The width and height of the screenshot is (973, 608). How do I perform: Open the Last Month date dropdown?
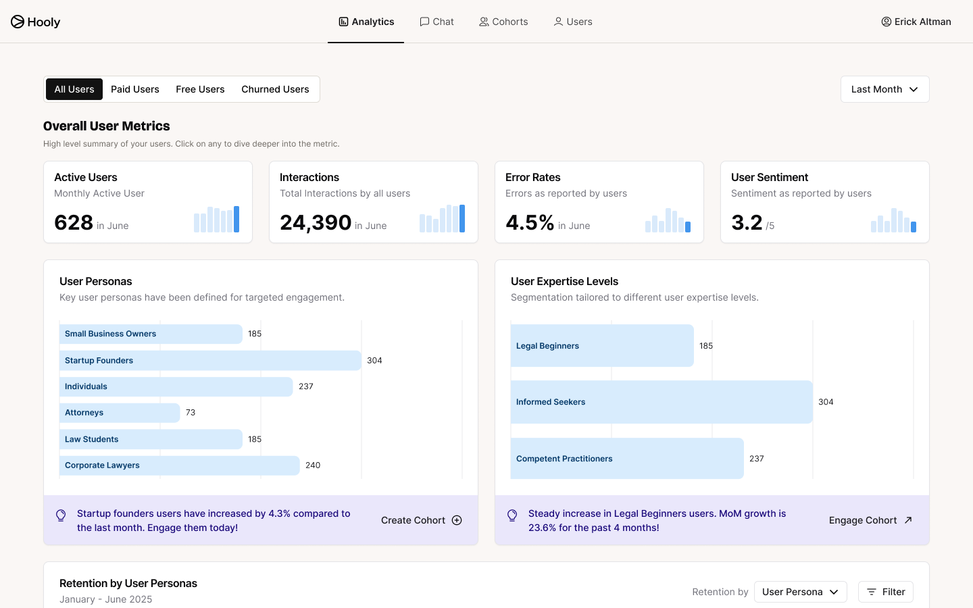click(x=884, y=89)
